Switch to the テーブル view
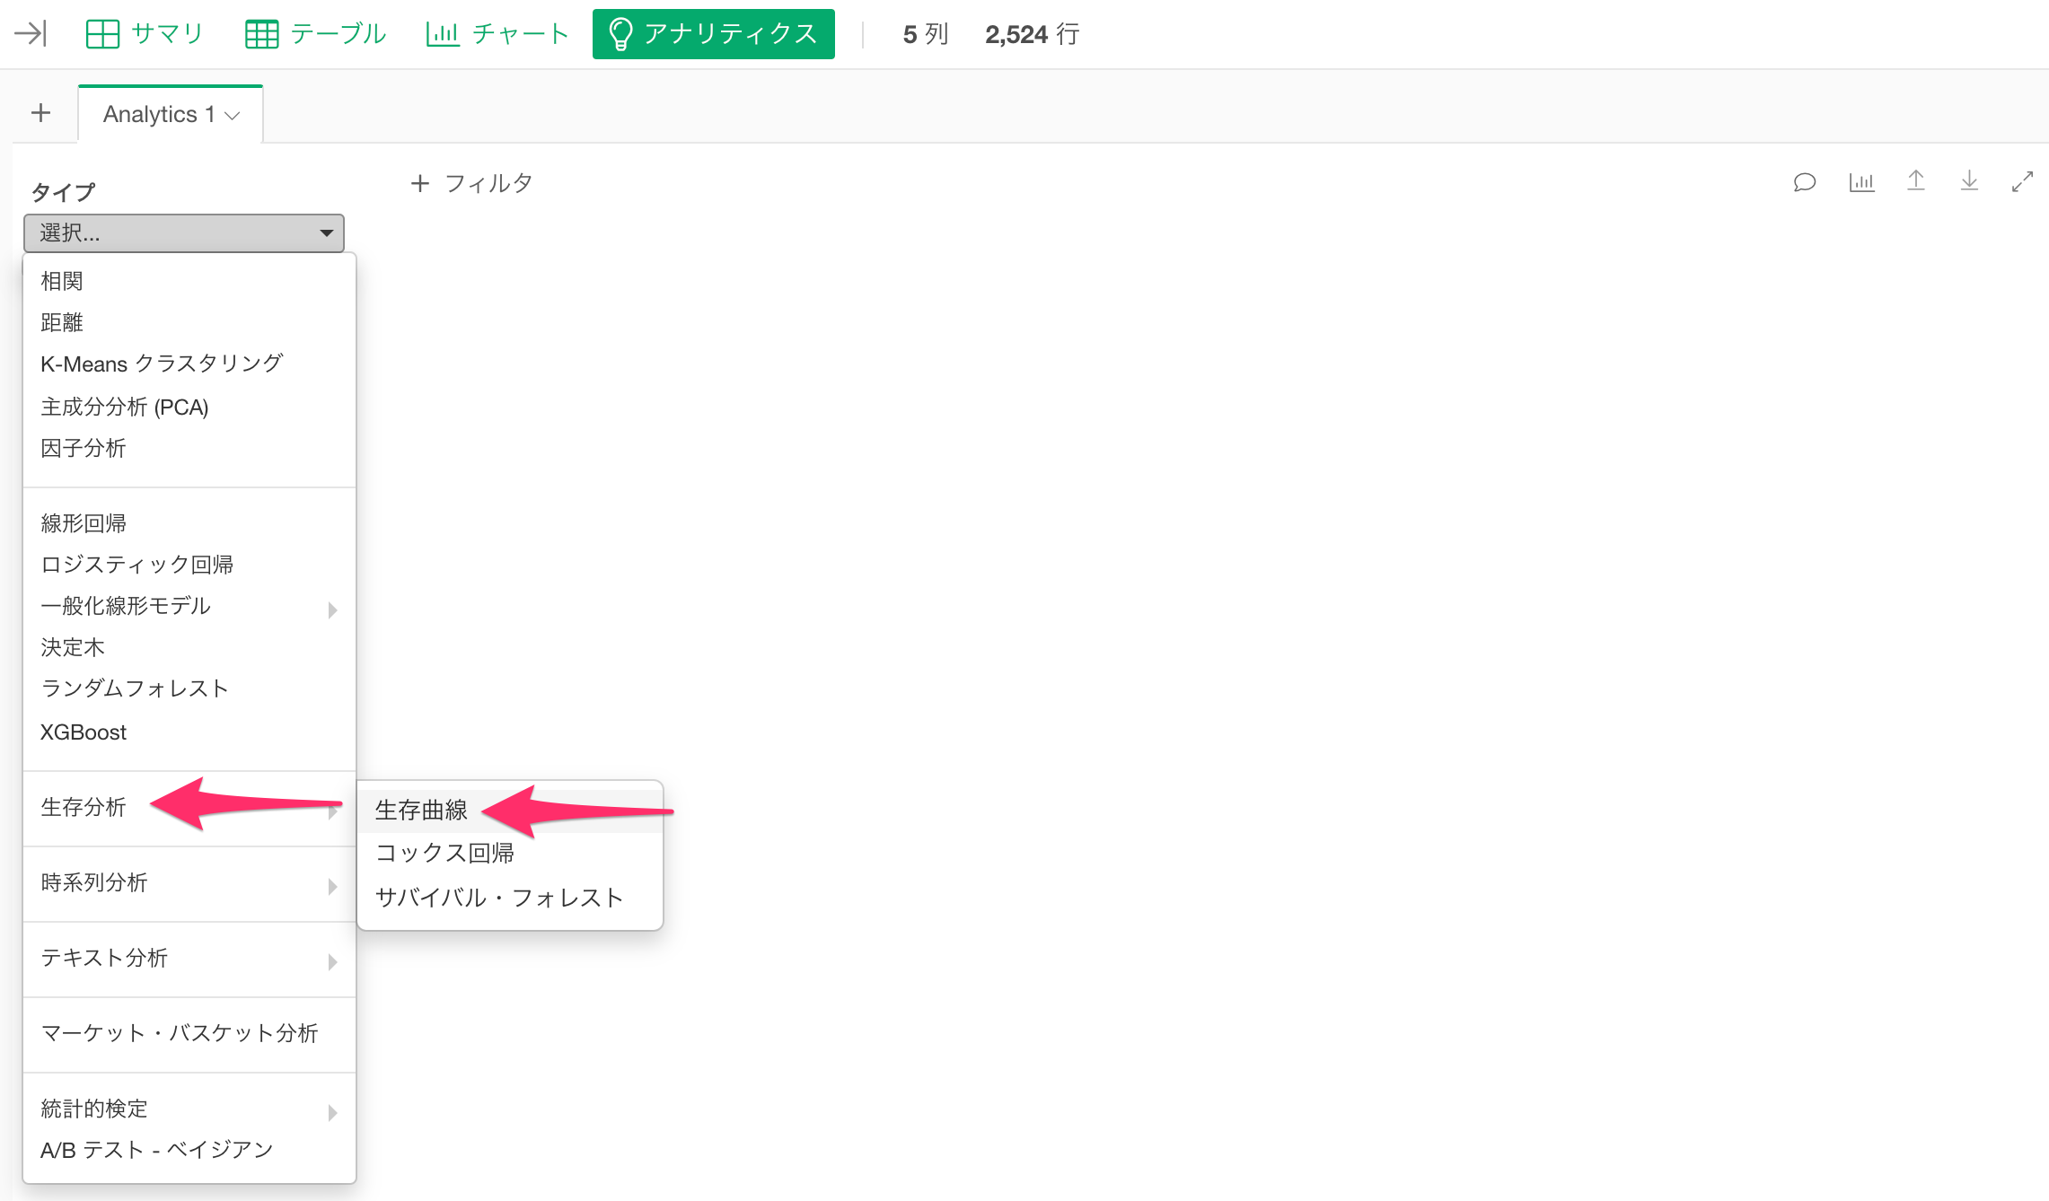2049x1201 pixels. (315, 34)
